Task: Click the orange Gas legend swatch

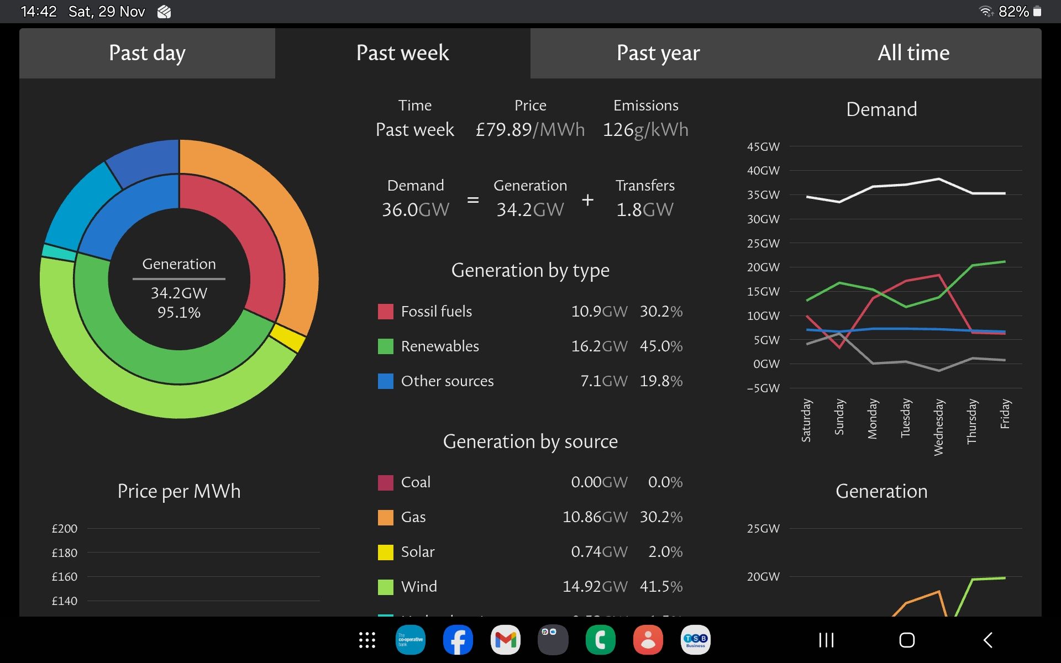Action: [385, 517]
